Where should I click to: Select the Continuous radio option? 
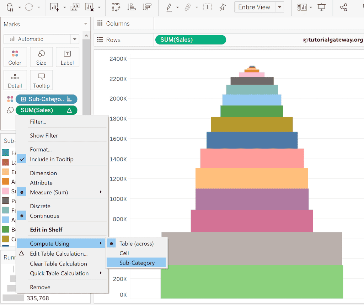44,216
